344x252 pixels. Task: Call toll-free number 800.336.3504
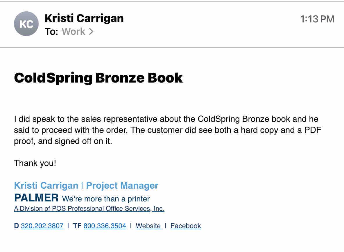(x=105, y=226)
